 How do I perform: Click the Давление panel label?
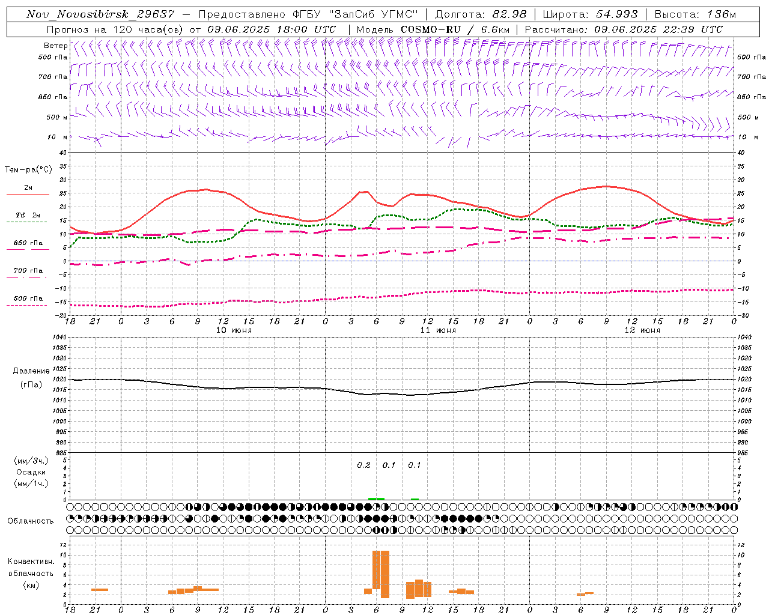(x=31, y=371)
